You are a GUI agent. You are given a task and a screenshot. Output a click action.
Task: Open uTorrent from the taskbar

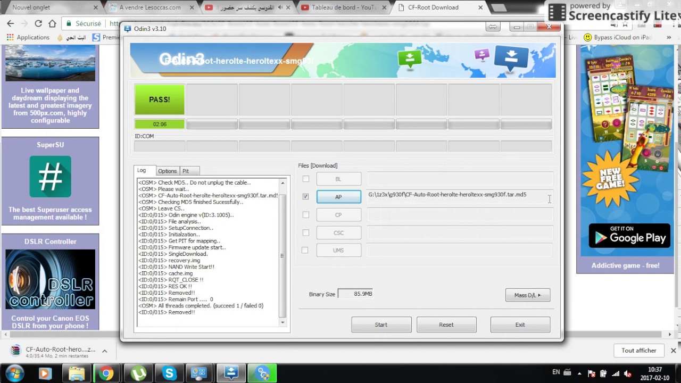[x=138, y=373]
